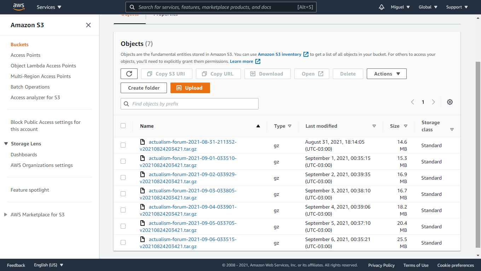481x271 pixels.
Task: Open the English (US) language selector
Action: 48,265
